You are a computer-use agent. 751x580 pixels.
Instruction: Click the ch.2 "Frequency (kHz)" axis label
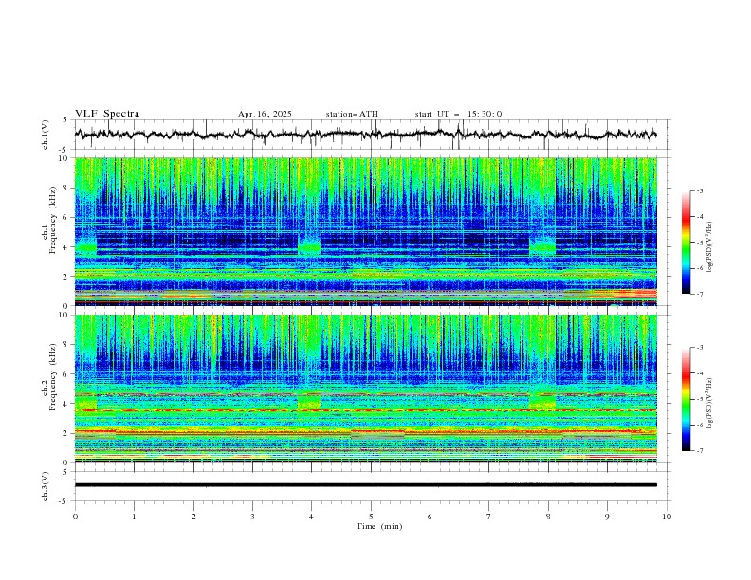pos(53,377)
